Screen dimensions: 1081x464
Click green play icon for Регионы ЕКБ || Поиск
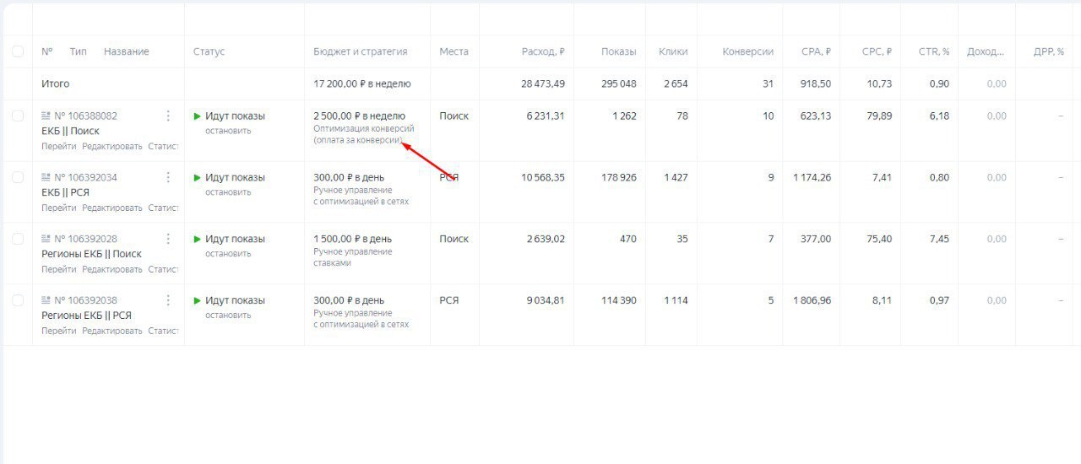198,239
